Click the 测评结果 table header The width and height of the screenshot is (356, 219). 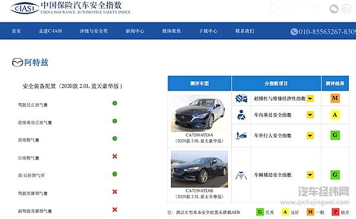tap(335, 83)
